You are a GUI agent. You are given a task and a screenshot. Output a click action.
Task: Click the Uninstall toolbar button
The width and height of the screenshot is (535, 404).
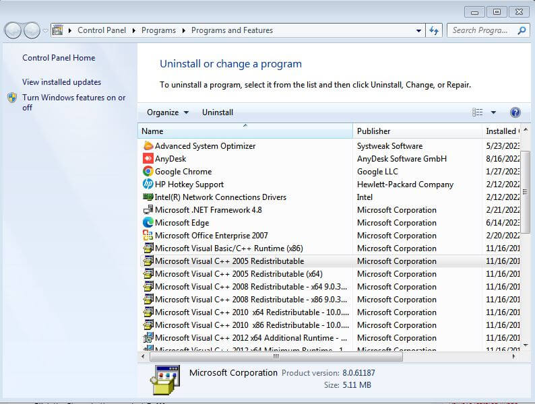coord(218,112)
